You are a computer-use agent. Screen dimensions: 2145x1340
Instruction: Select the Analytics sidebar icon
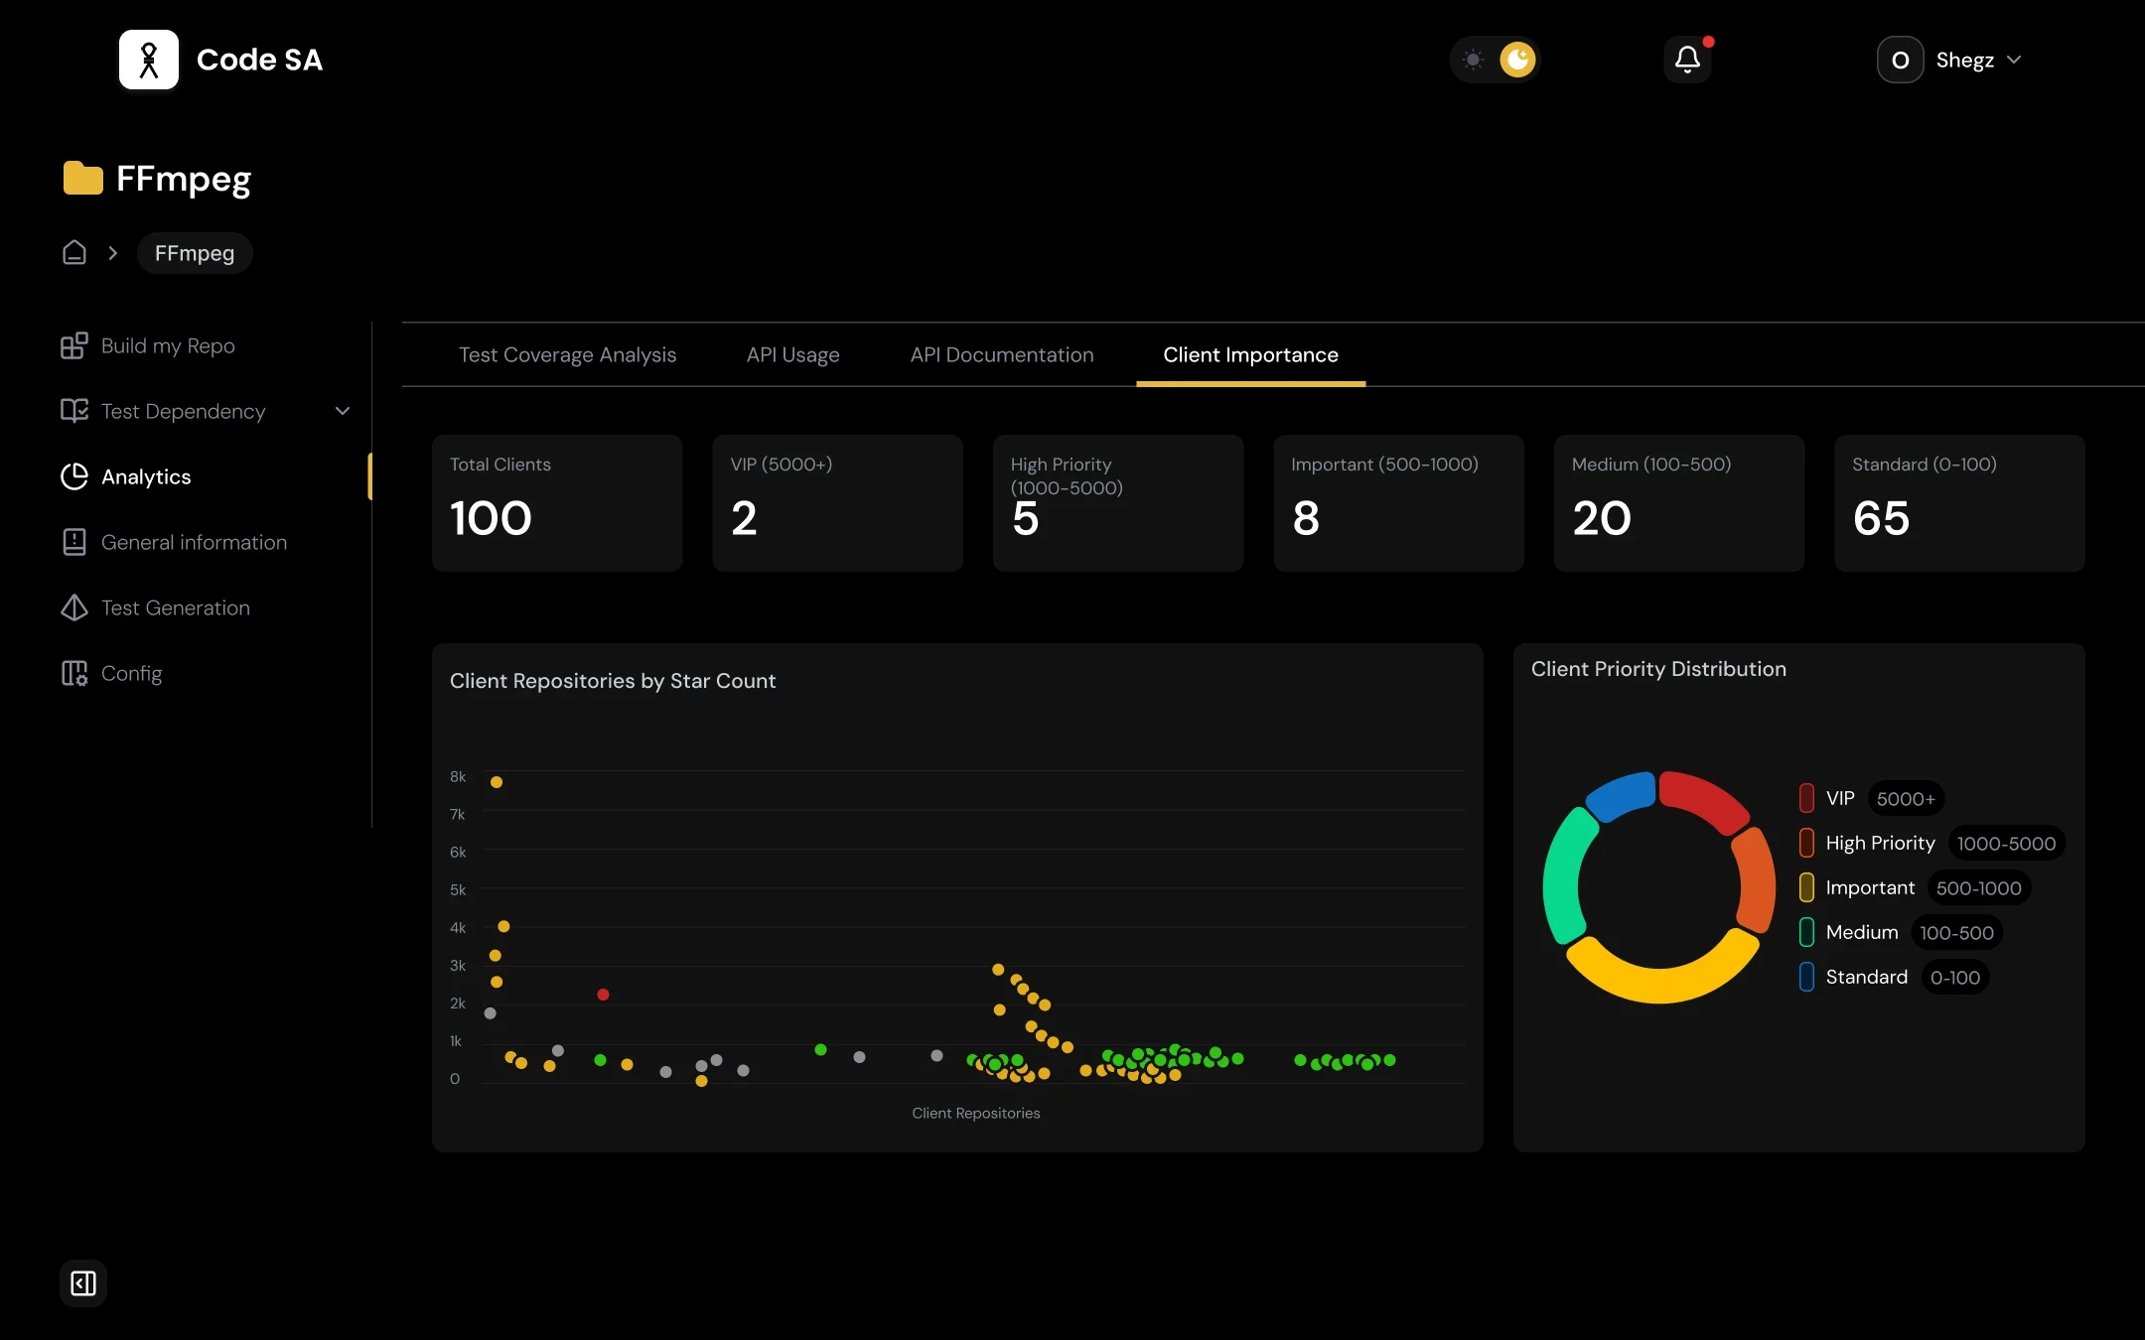(74, 476)
